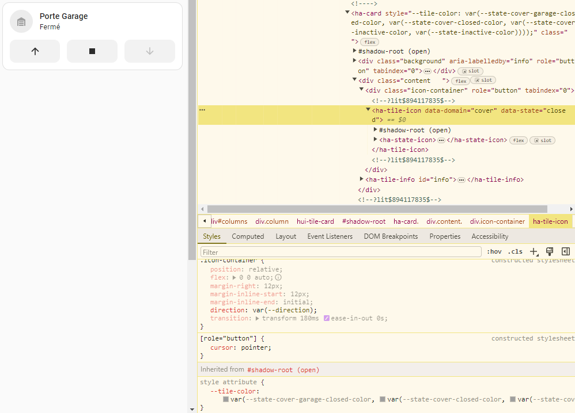This screenshot has height=413, width=575.
Task: Select div.icon-container in the breadcrumb
Action: [497, 221]
